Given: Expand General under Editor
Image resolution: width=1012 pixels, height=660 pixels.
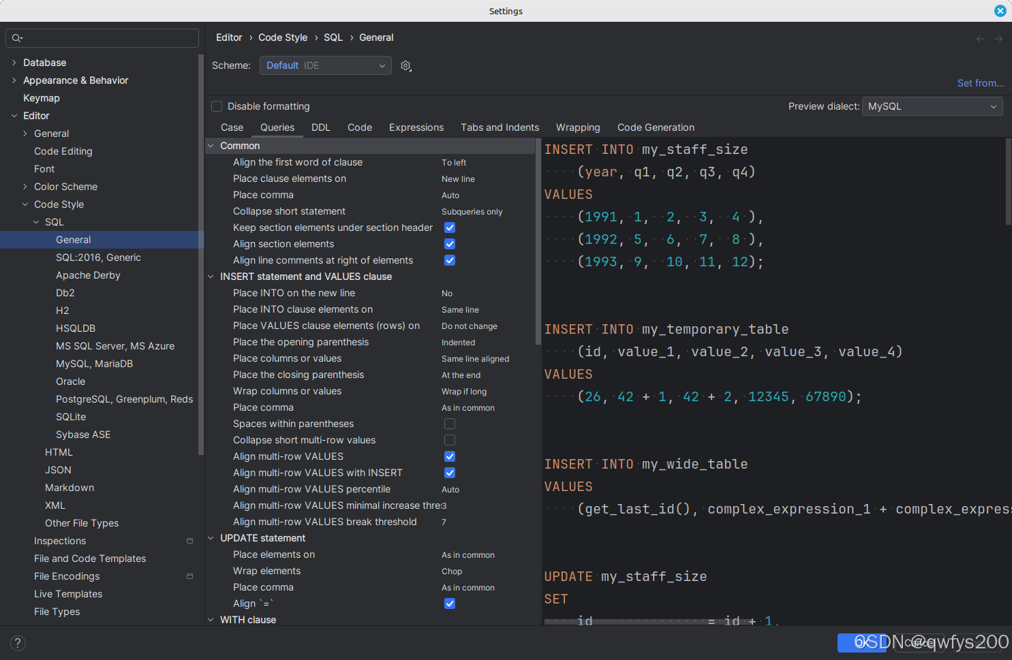Looking at the screenshot, I should (25, 133).
